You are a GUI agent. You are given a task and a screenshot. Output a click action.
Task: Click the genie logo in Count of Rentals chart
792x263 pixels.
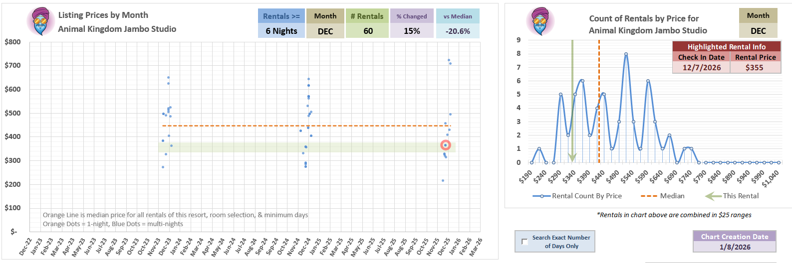(x=540, y=22)
